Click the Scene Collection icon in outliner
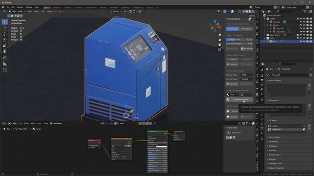Screen dimensions: 314x176 point(264,15)
